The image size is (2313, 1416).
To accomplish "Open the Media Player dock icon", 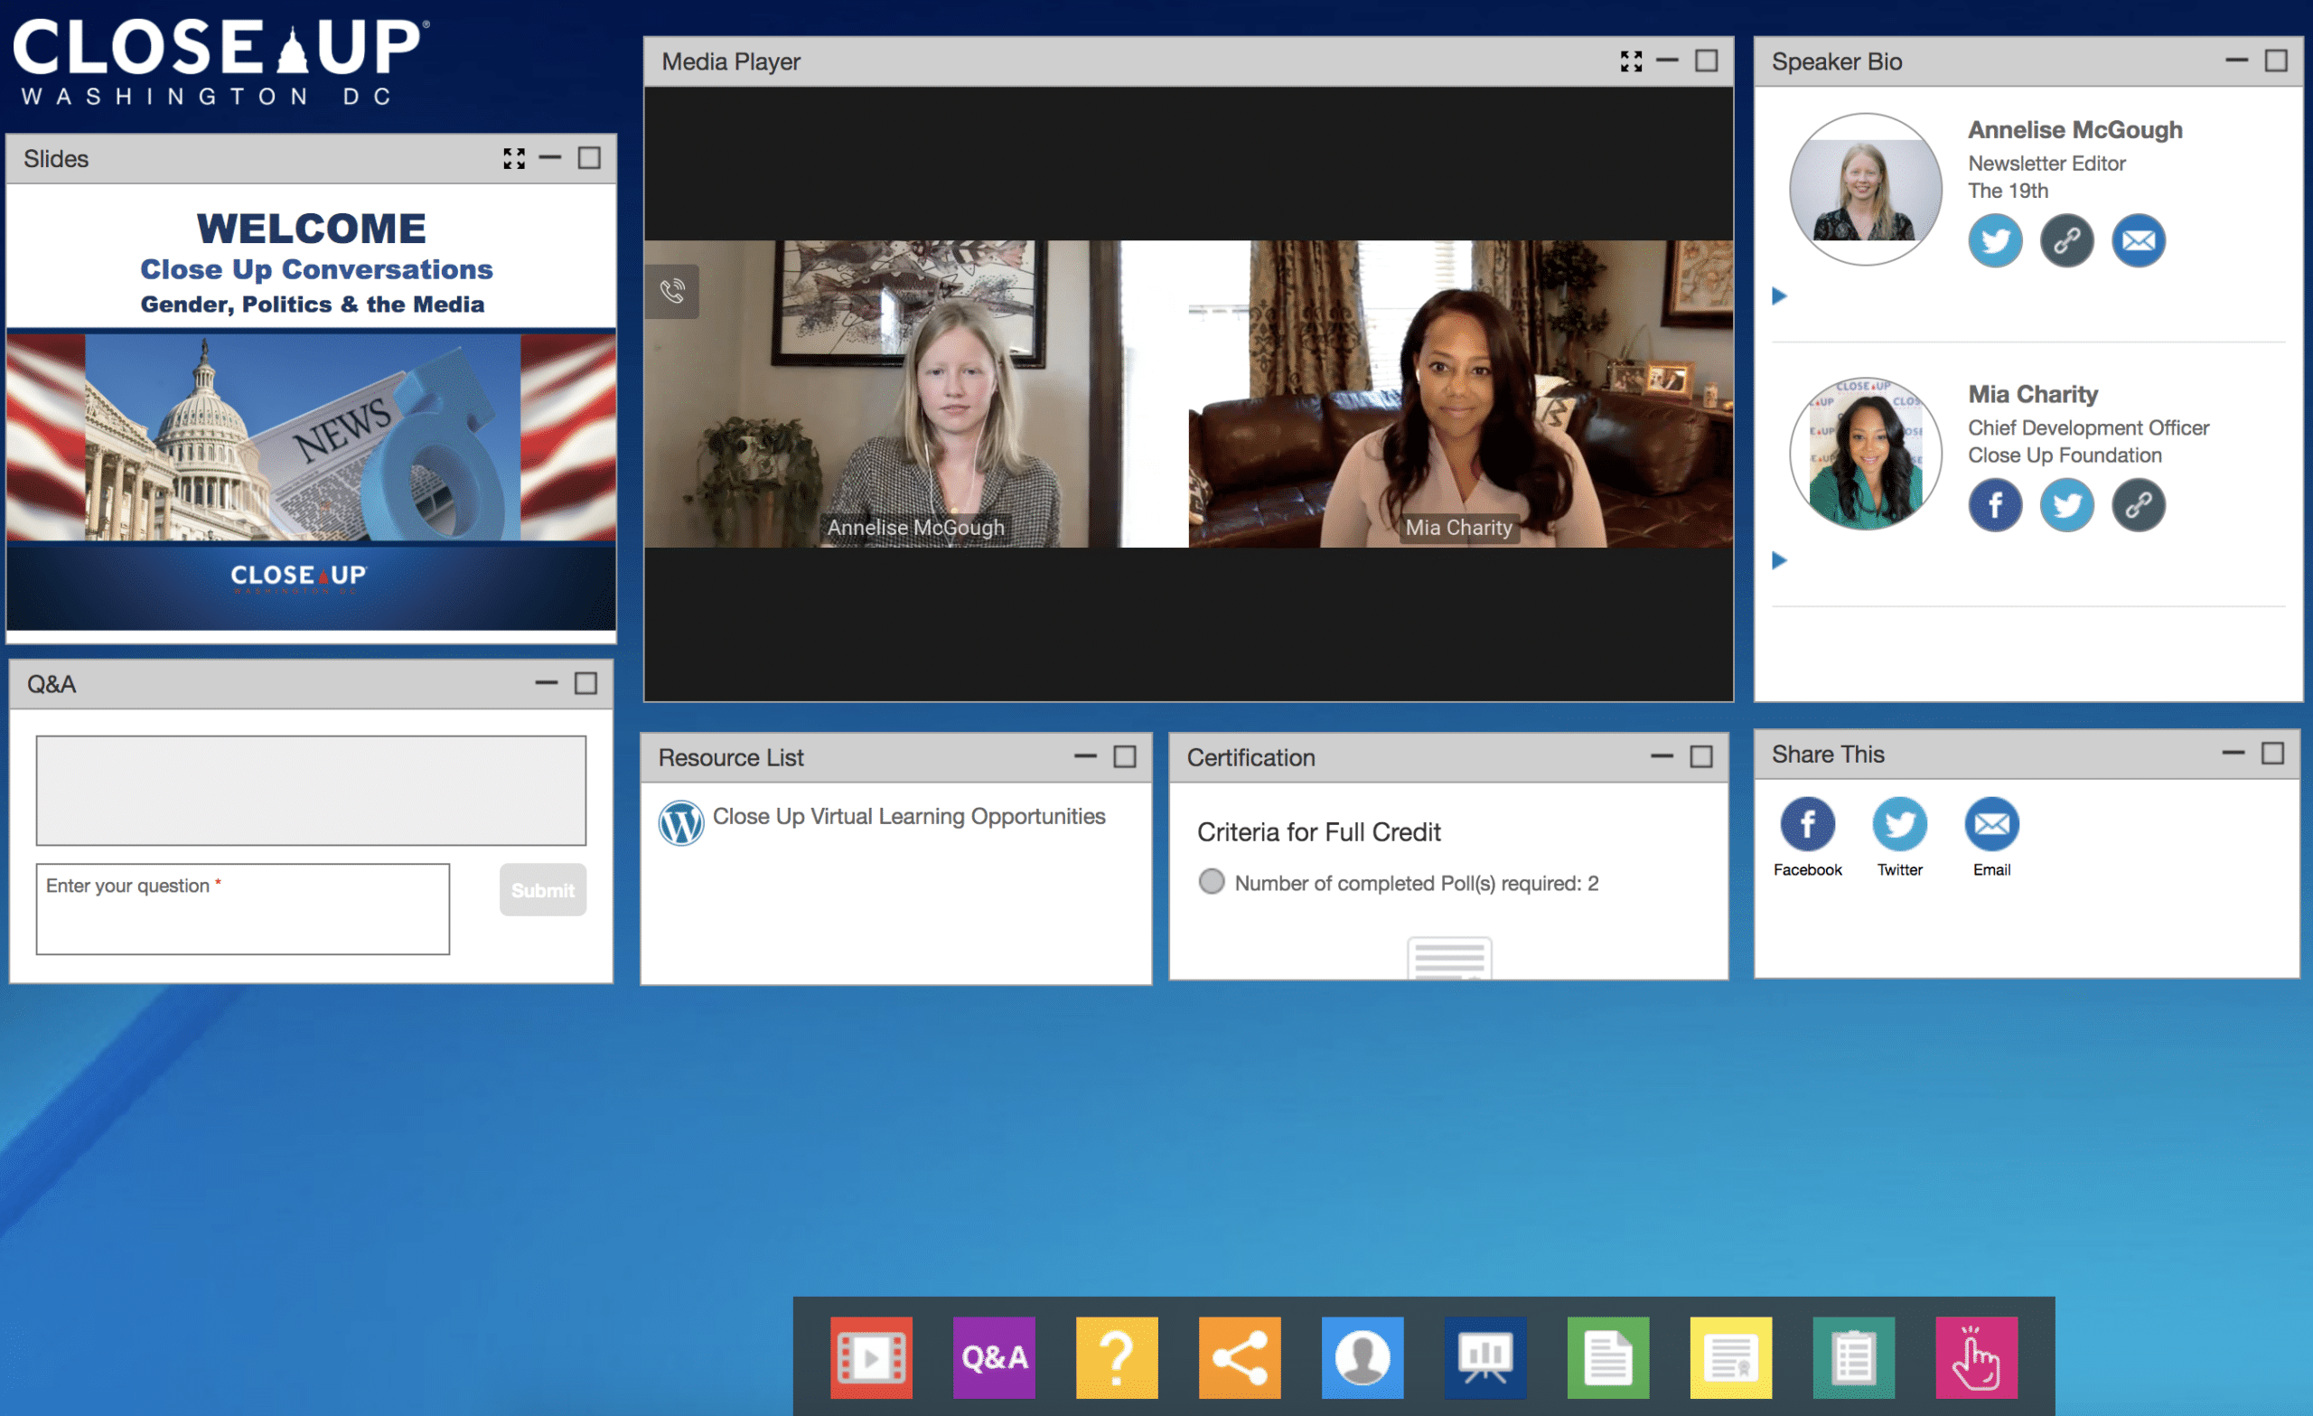I will coord(871,1357).
